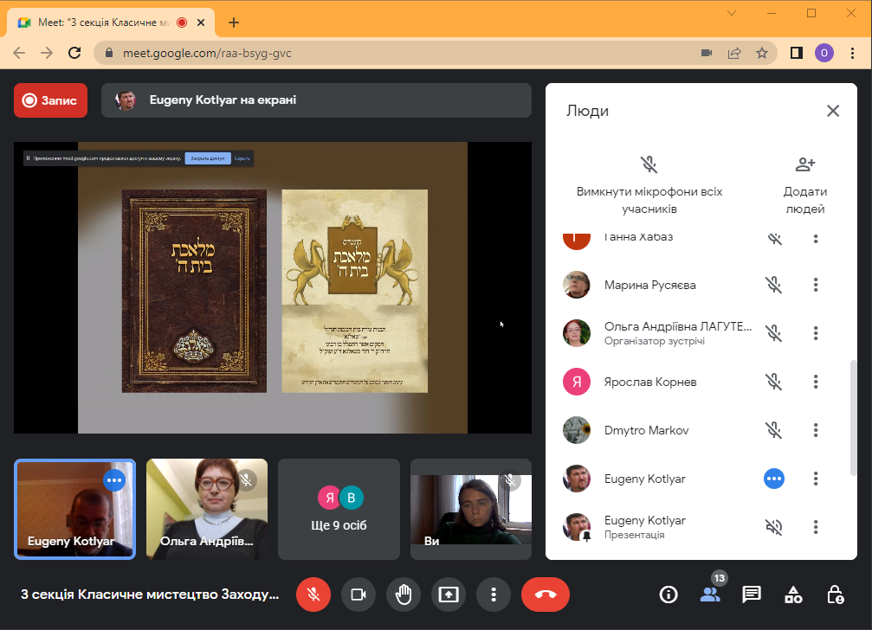Reload the page with refresh icon

pos(74,54)
